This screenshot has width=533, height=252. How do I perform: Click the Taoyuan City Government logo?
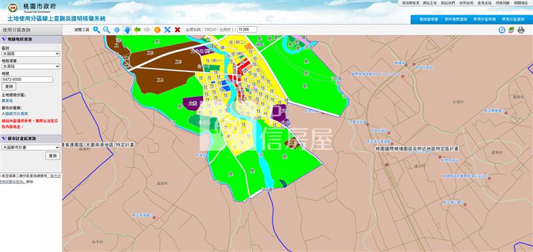click(x=13, y=7)
